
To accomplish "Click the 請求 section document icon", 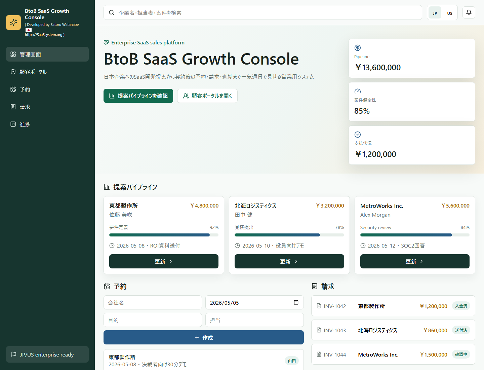I will [315, 286].
